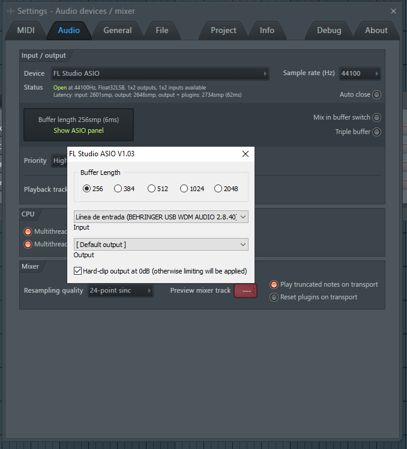
Task: Open the Audio settings tab
Action: [69, 30]
